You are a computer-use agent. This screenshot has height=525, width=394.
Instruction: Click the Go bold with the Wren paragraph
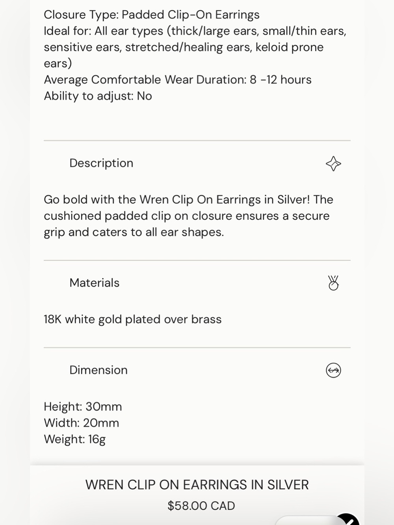pyautogui.click(x=189, y=216)
